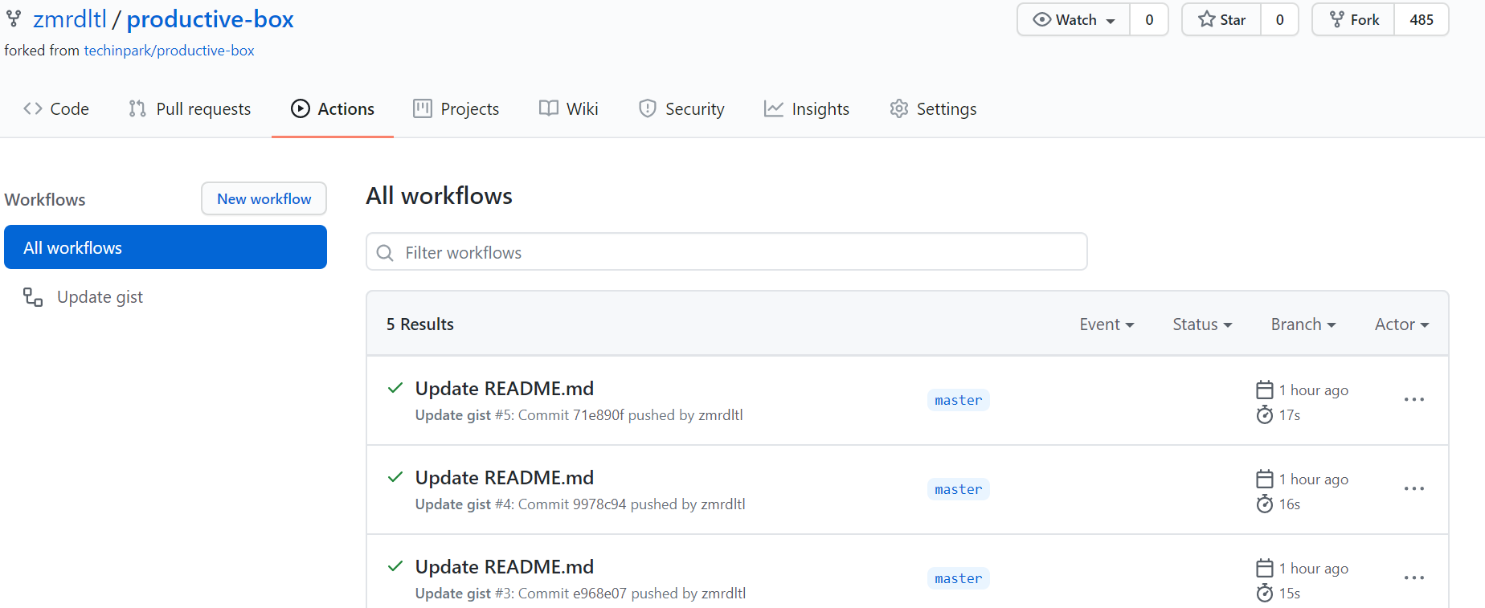Open the Pull requests tab
This screenshot has height=608, width=1485.
pyautogui.click(x=190, y=108)
